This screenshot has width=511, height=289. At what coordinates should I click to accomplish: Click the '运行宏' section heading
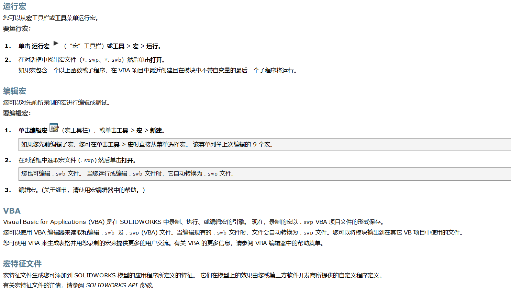tap(14, 6)
